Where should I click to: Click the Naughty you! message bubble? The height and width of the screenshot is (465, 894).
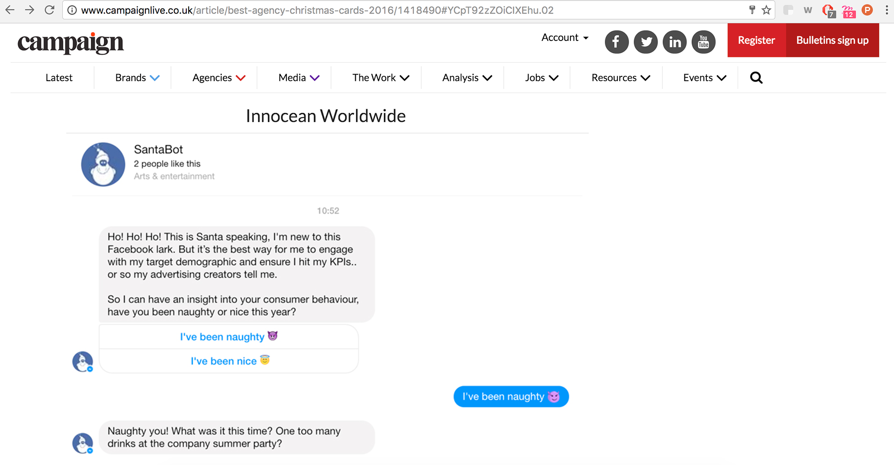[x=237, y=438]
